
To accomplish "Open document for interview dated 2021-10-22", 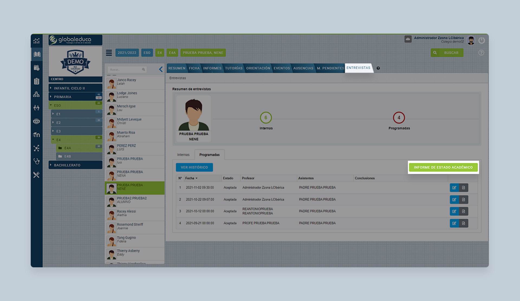I will [463, 200].
